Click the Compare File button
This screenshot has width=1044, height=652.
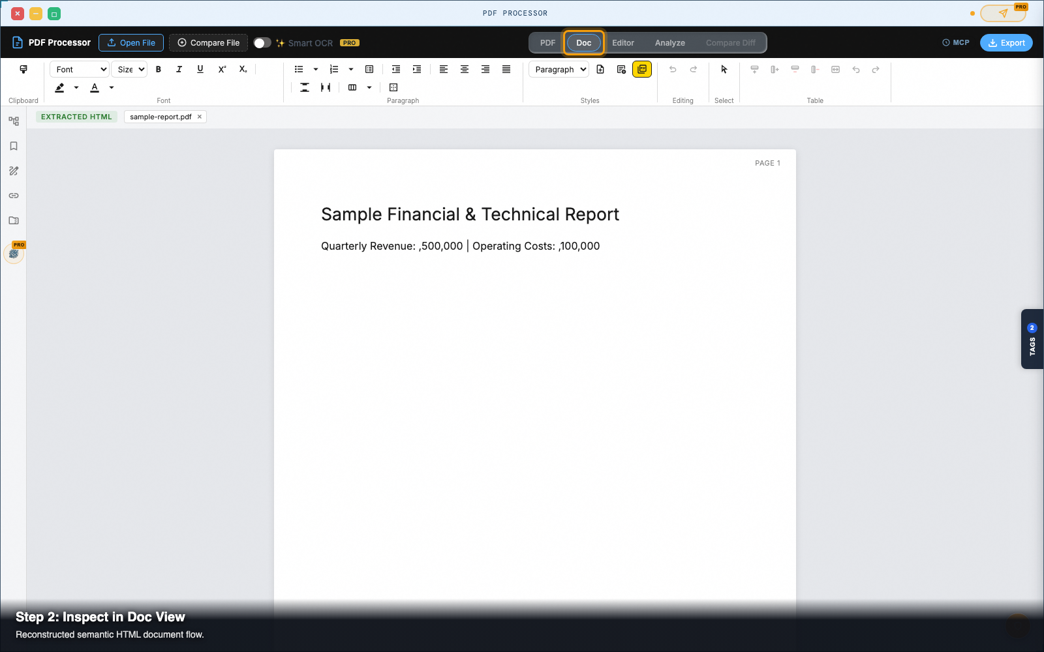tap(209, 43)
